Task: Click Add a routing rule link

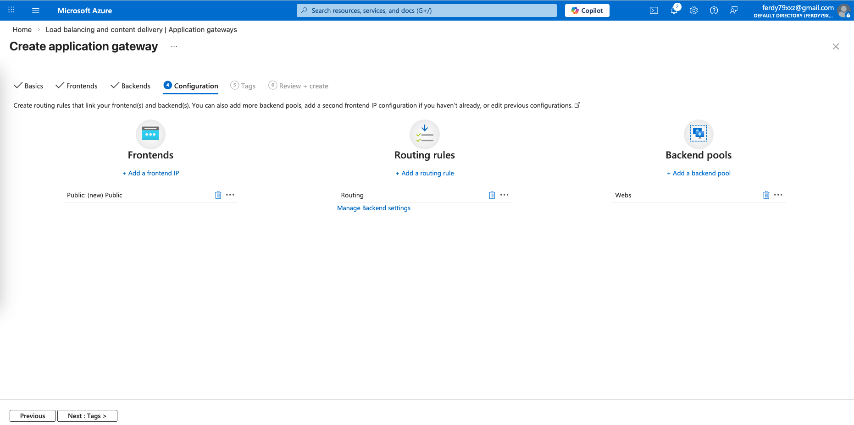Action: (x=425, y=173)
